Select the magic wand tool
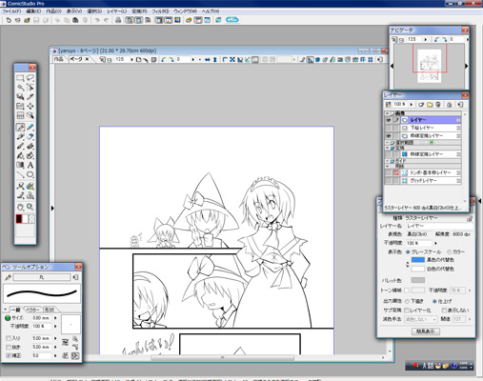This screenshot has height=381, width=483. click(20, 88)
